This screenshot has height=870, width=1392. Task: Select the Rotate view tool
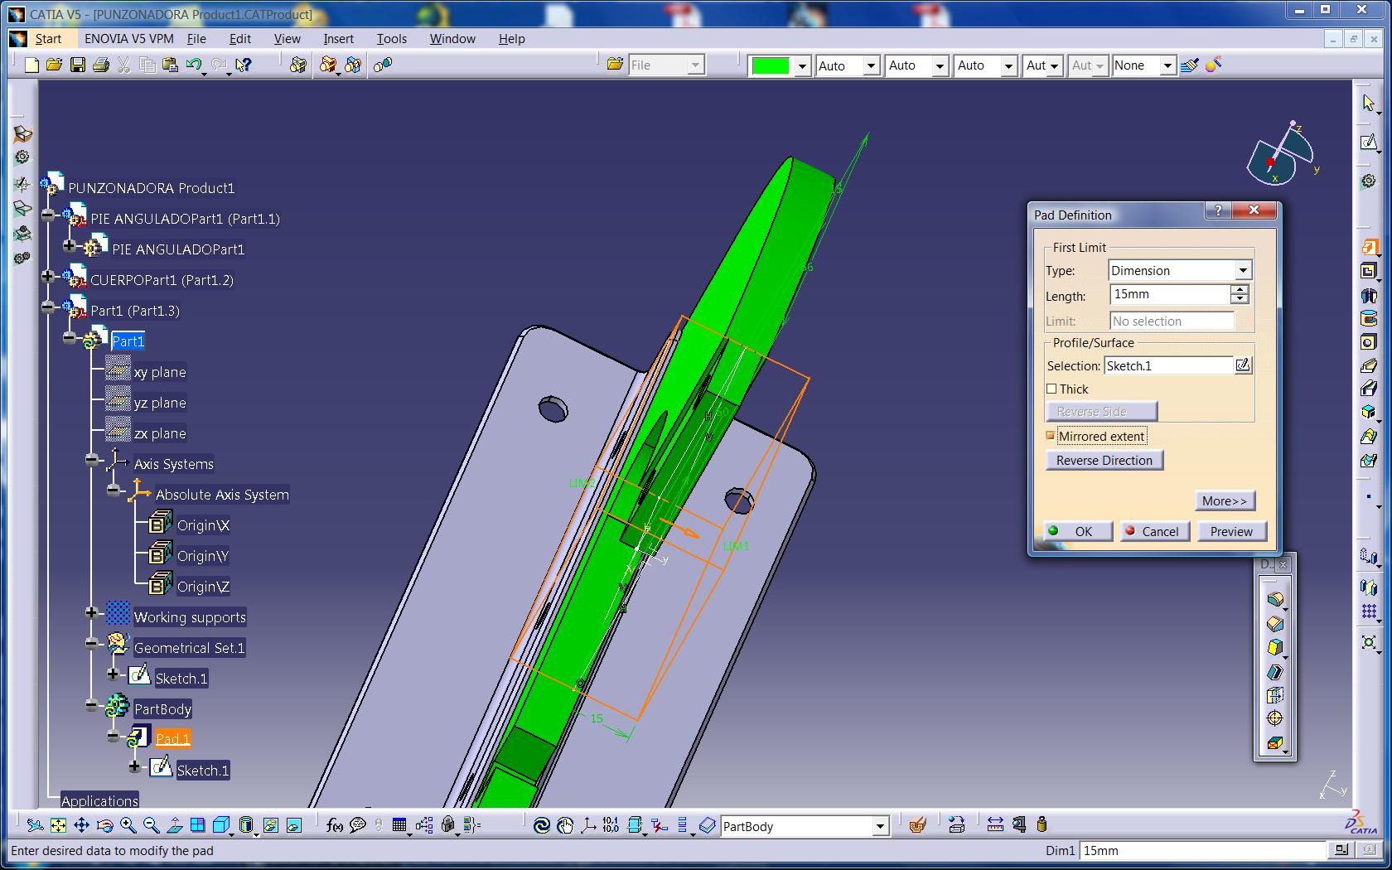pyautogui.click(x=104, y=825)
